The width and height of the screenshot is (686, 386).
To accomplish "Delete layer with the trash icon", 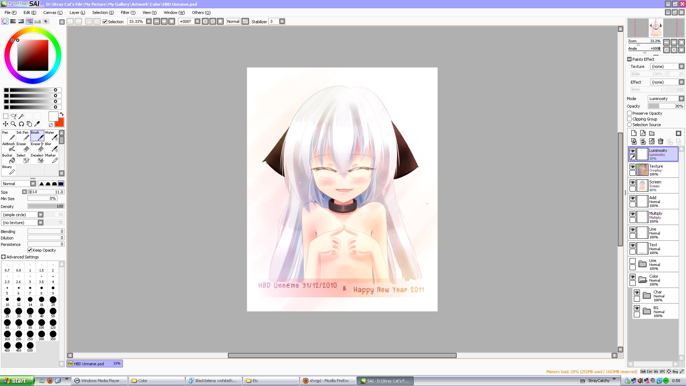I will [x=661, y=142].
